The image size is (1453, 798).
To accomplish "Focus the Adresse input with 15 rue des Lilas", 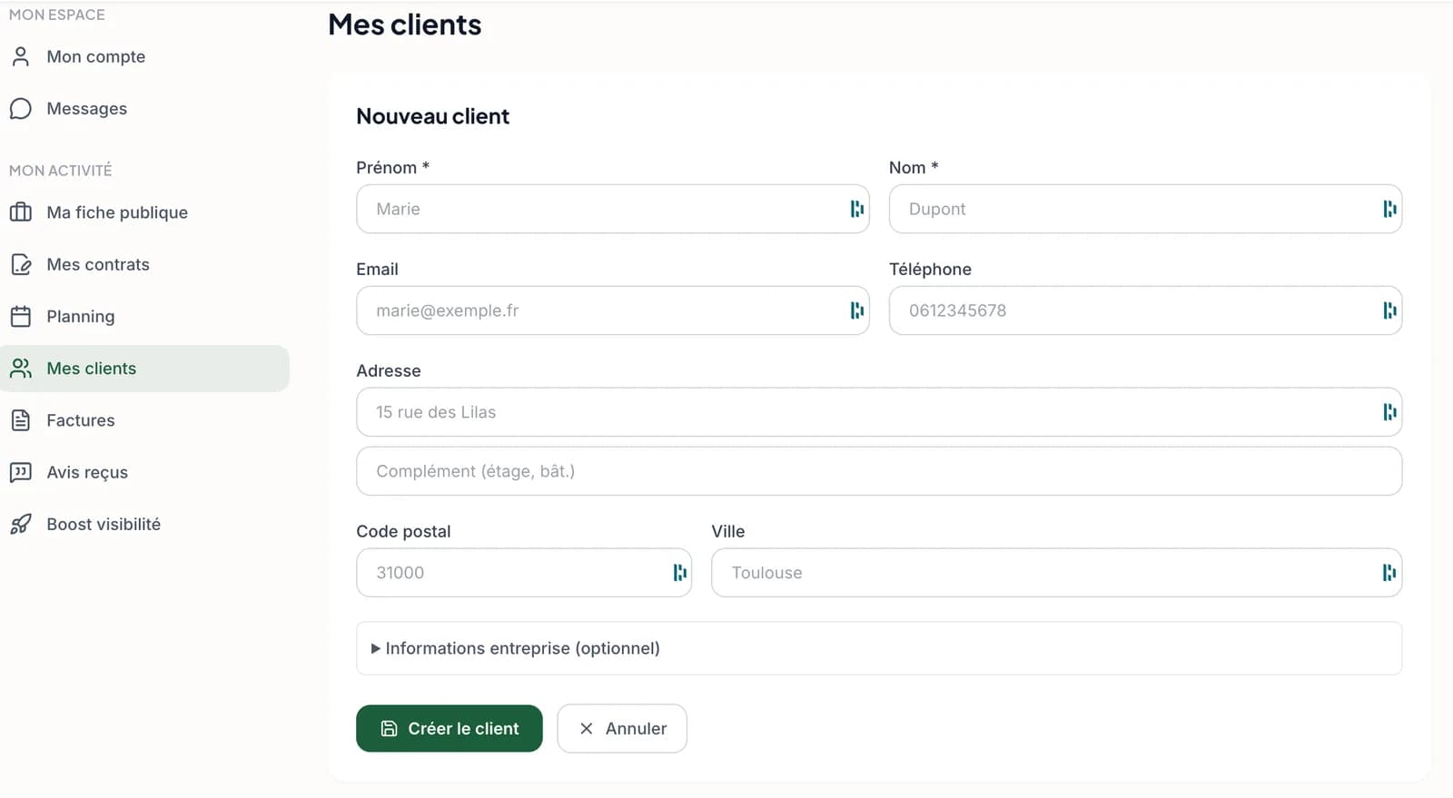I will tap(879, 412).
